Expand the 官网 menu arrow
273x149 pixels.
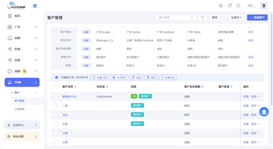point(36,38)
